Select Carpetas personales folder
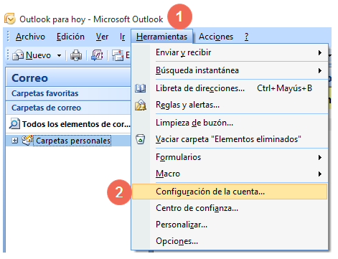338x259 pixels. click(x=73, y=141)
